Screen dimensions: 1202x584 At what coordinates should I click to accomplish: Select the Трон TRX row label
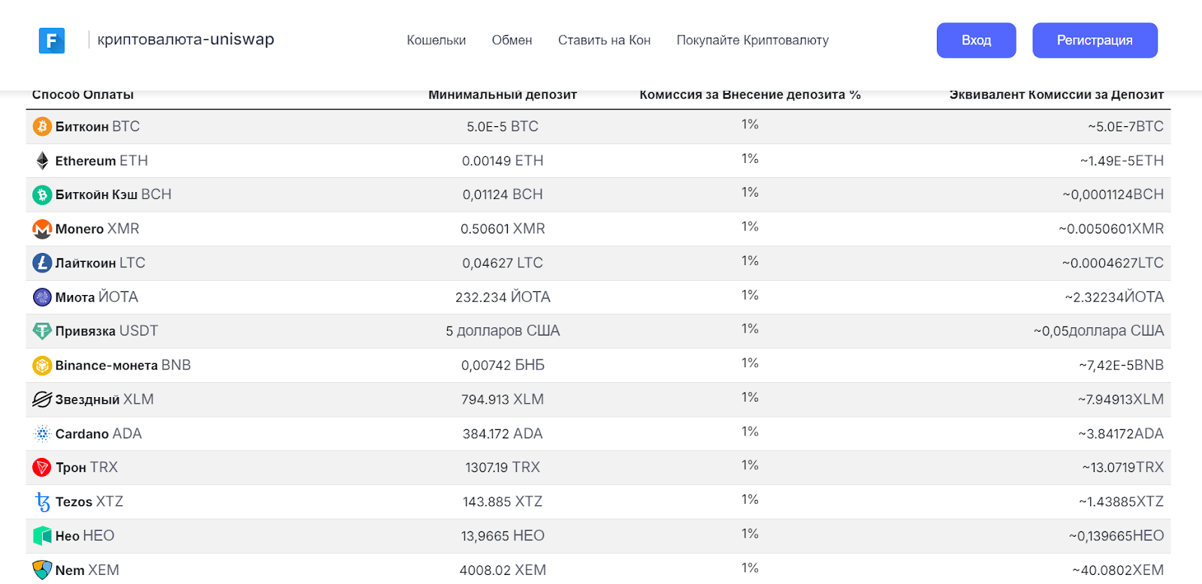(86, 468)
